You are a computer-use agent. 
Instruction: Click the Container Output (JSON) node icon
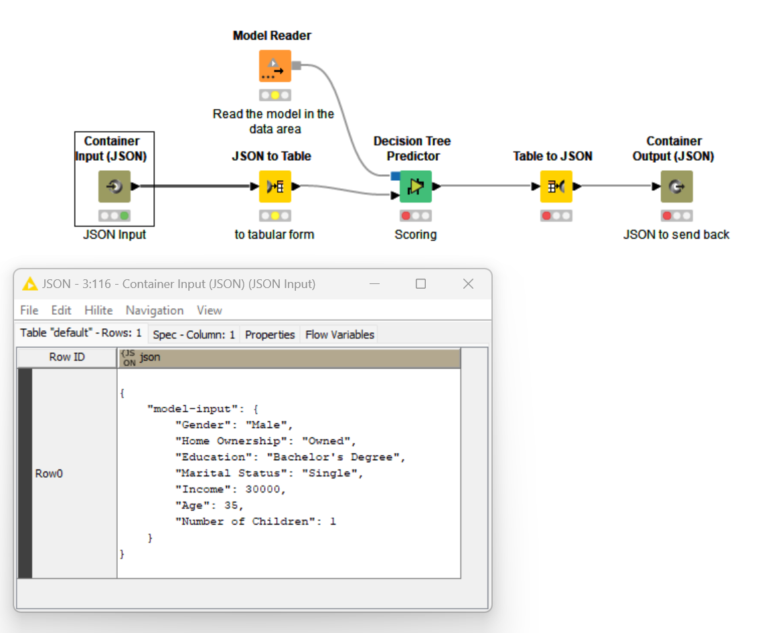coord(676,187)
